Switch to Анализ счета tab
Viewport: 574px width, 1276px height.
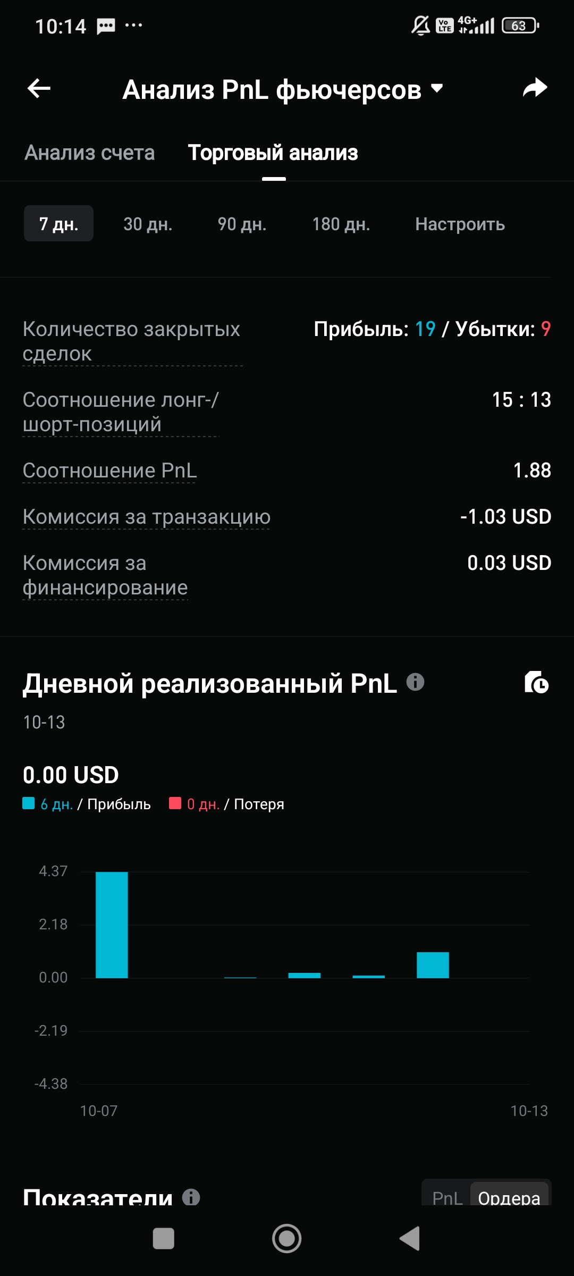[x=90, y=153]
